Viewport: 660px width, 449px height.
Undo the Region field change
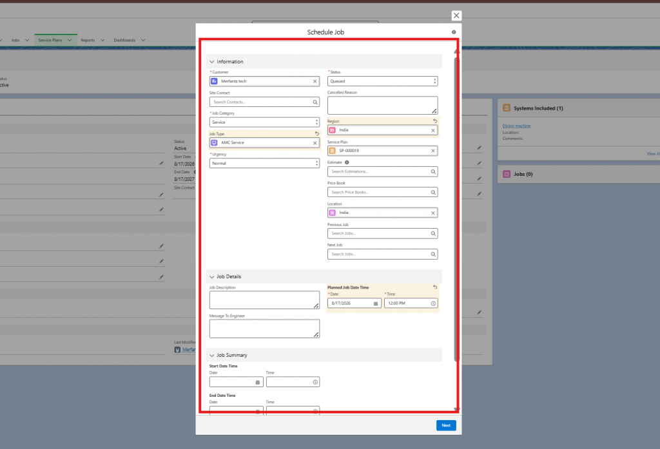click(435, 120)
